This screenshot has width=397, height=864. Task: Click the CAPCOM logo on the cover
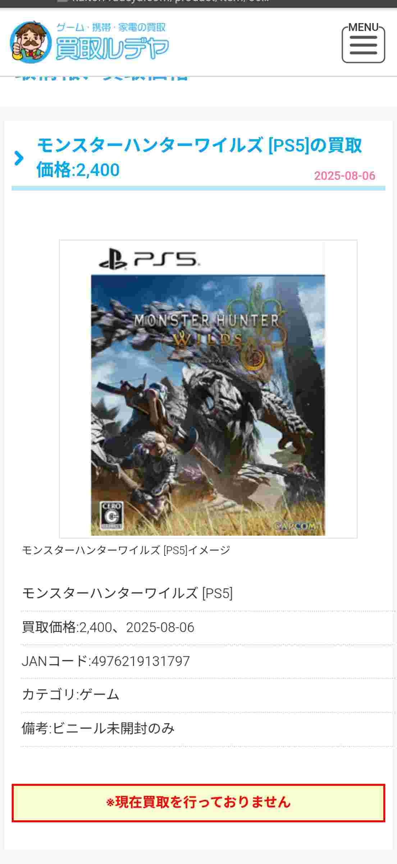[296, 526]
